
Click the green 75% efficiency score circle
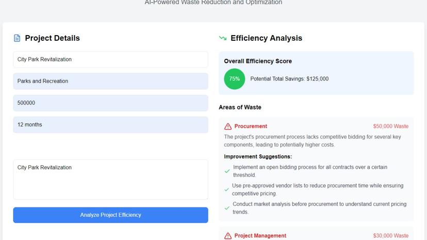click(x=235, y=79)
